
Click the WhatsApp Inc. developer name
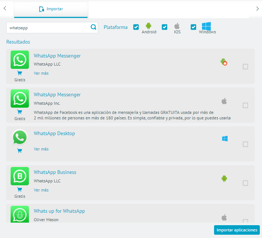coord(47,103)
